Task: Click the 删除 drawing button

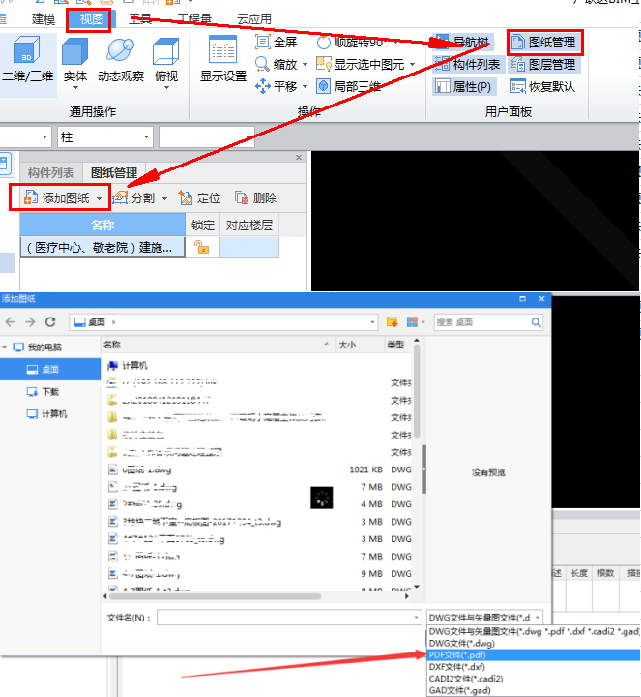Action: pyautogui.click(x=255, y=197)
